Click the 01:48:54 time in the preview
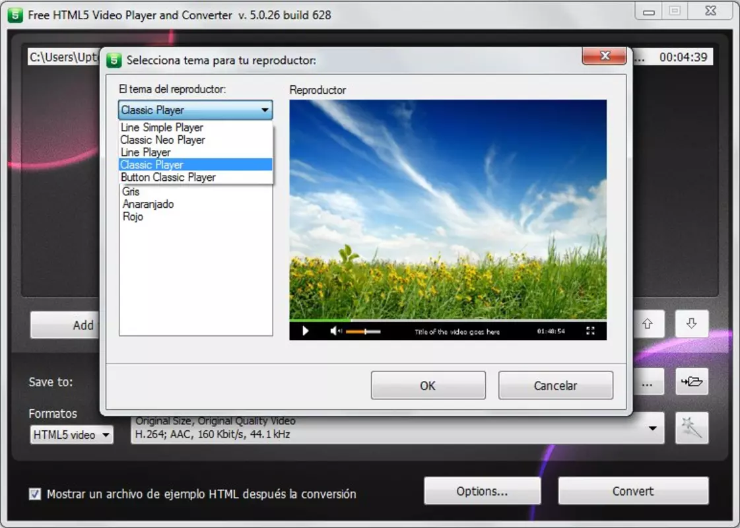 click(x=551, y=331)
